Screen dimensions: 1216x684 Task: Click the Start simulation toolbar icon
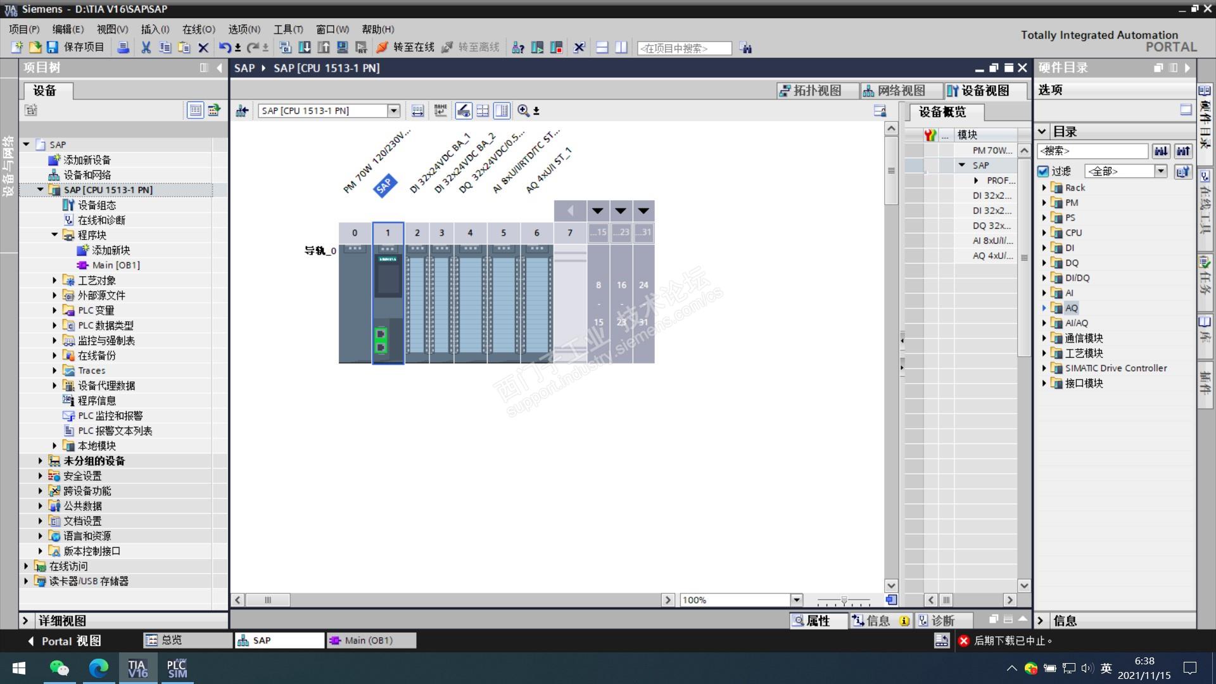(343, 47)
